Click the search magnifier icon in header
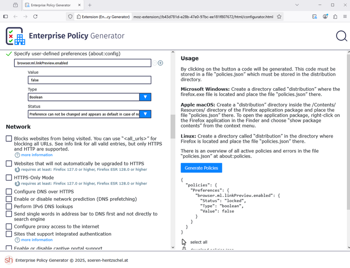 (x=341, y=36)
